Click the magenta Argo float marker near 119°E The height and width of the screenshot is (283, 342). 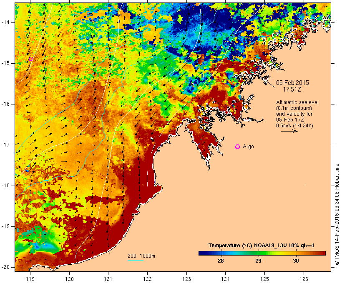tap(30, 59)
